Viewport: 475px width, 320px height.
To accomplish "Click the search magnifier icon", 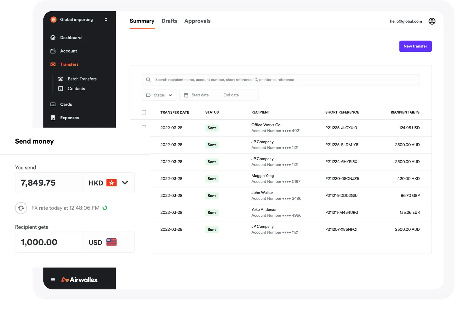I will 148,80.
